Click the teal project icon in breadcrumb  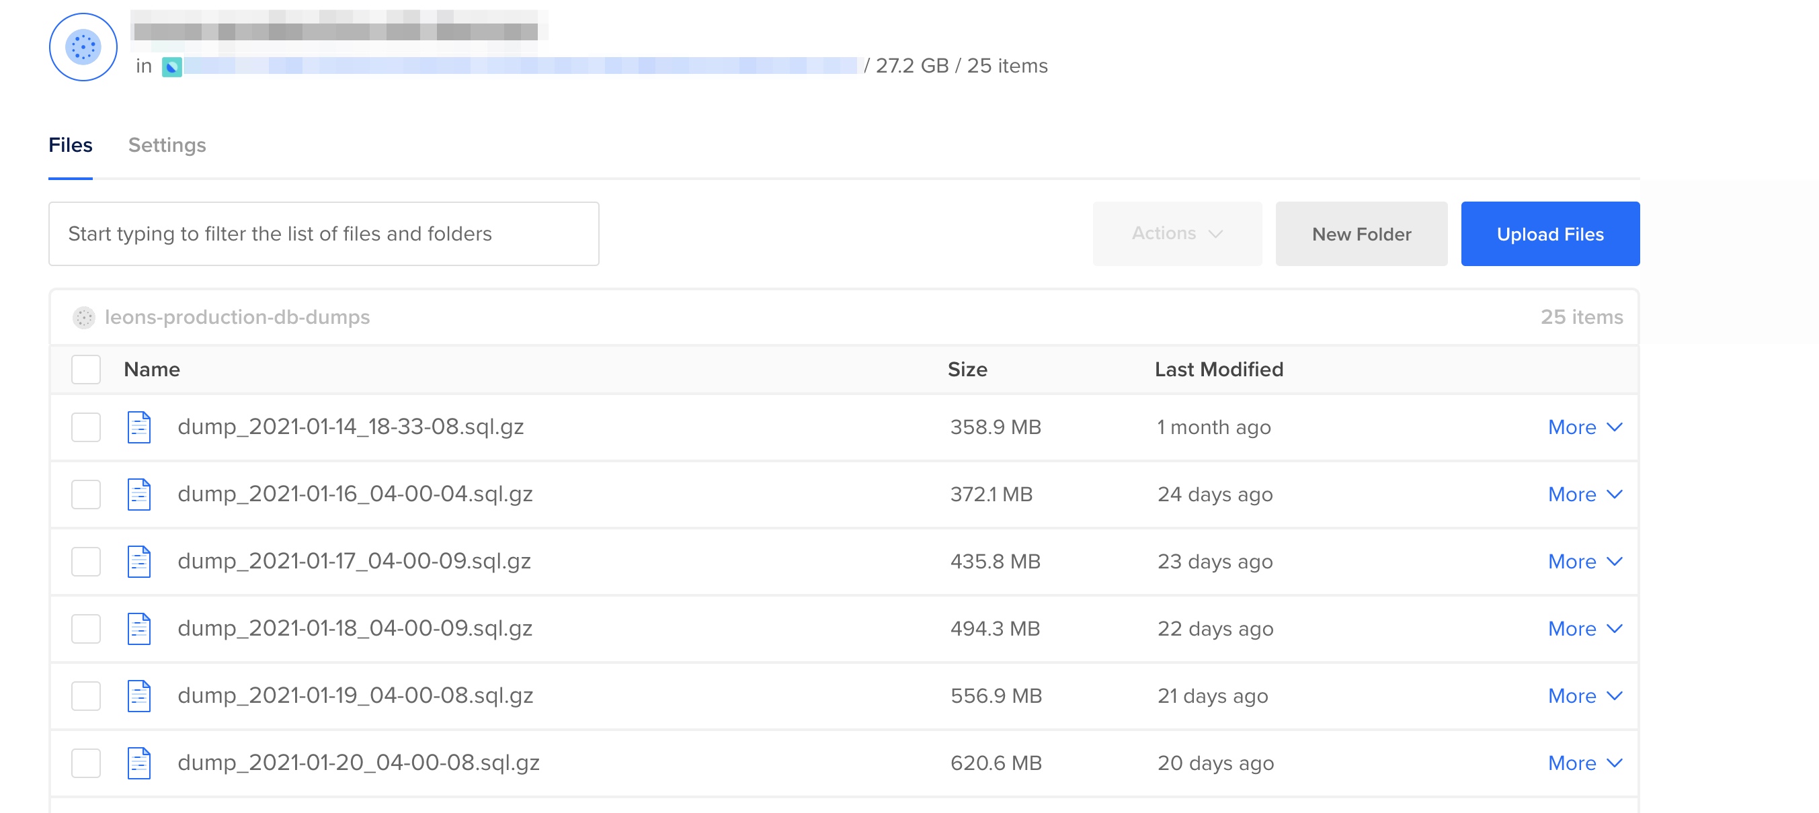coord(171,67)
